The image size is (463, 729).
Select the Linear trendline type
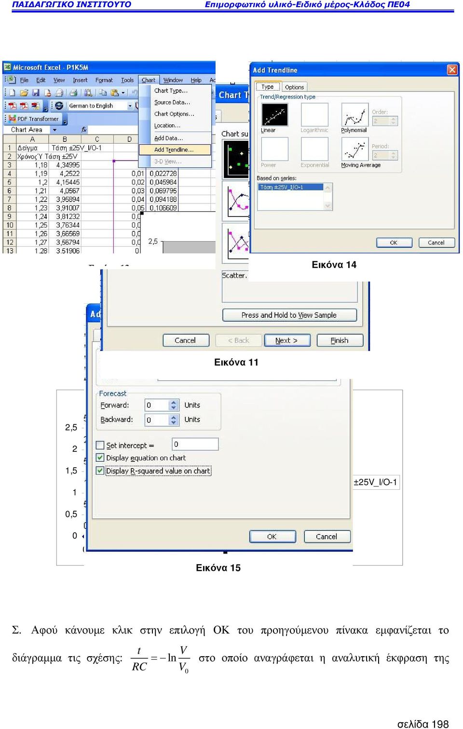point(274,115)
